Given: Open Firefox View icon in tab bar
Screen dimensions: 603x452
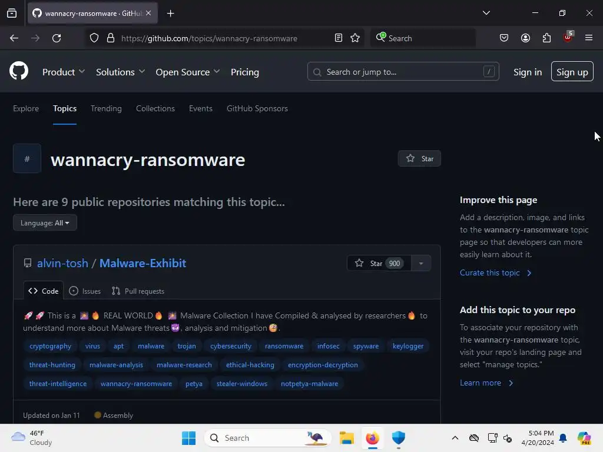Looking at the screenshot, I should click(x=12, y=13).
